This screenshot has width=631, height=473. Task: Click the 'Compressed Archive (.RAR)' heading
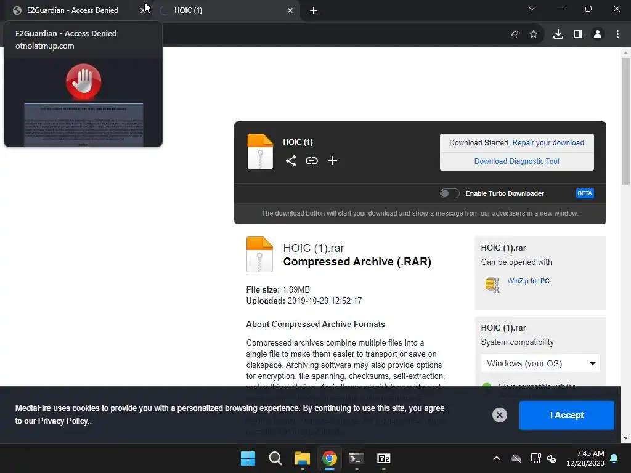point(357,262)
